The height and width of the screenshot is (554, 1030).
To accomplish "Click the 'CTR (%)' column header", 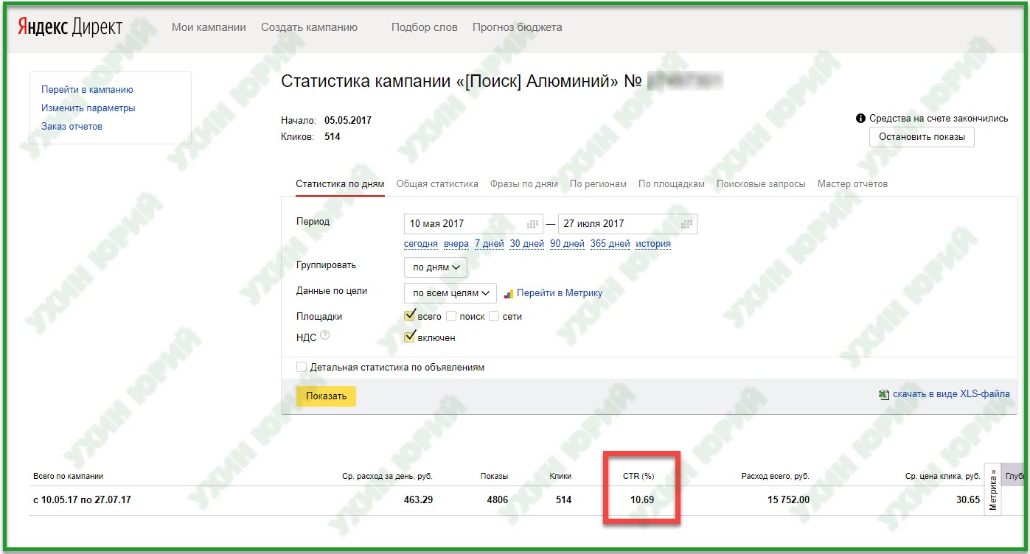I will click(638, 476).
